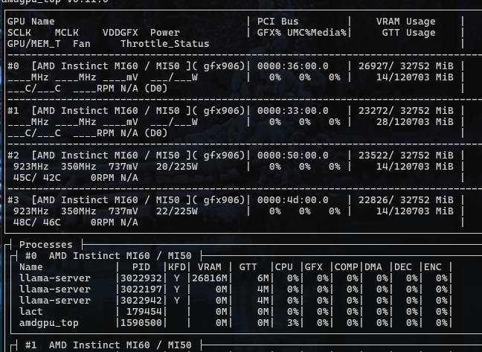482x352 pixels.
Task: Click the PID 179454 cell
Action: coord(144,312)
